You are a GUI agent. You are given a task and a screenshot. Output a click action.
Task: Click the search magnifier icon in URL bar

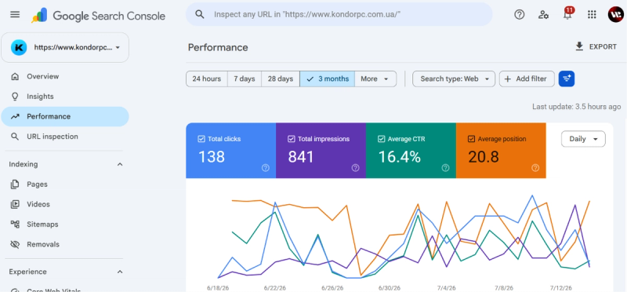[x=200, y=14]
